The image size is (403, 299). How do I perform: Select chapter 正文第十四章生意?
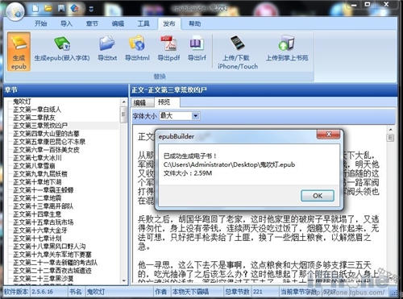(37, 214)
